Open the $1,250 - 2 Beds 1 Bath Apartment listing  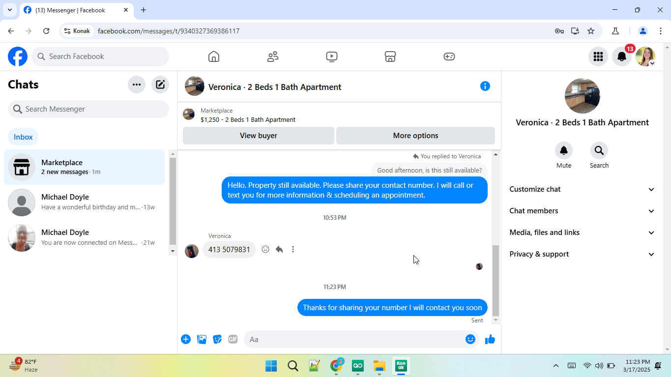[248, 119]
